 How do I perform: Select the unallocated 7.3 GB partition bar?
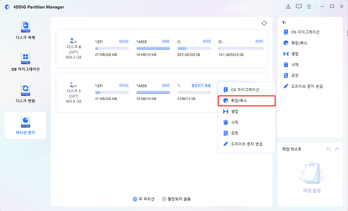[194, 92]
